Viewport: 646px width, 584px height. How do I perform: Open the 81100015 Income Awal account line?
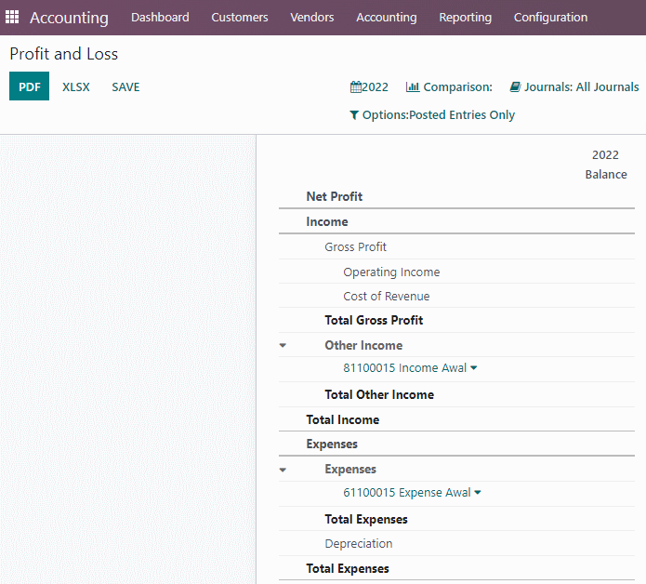(x=404, y=367)
